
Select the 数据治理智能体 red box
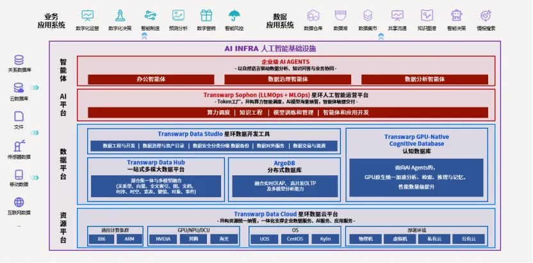click(x=288, y=79)
